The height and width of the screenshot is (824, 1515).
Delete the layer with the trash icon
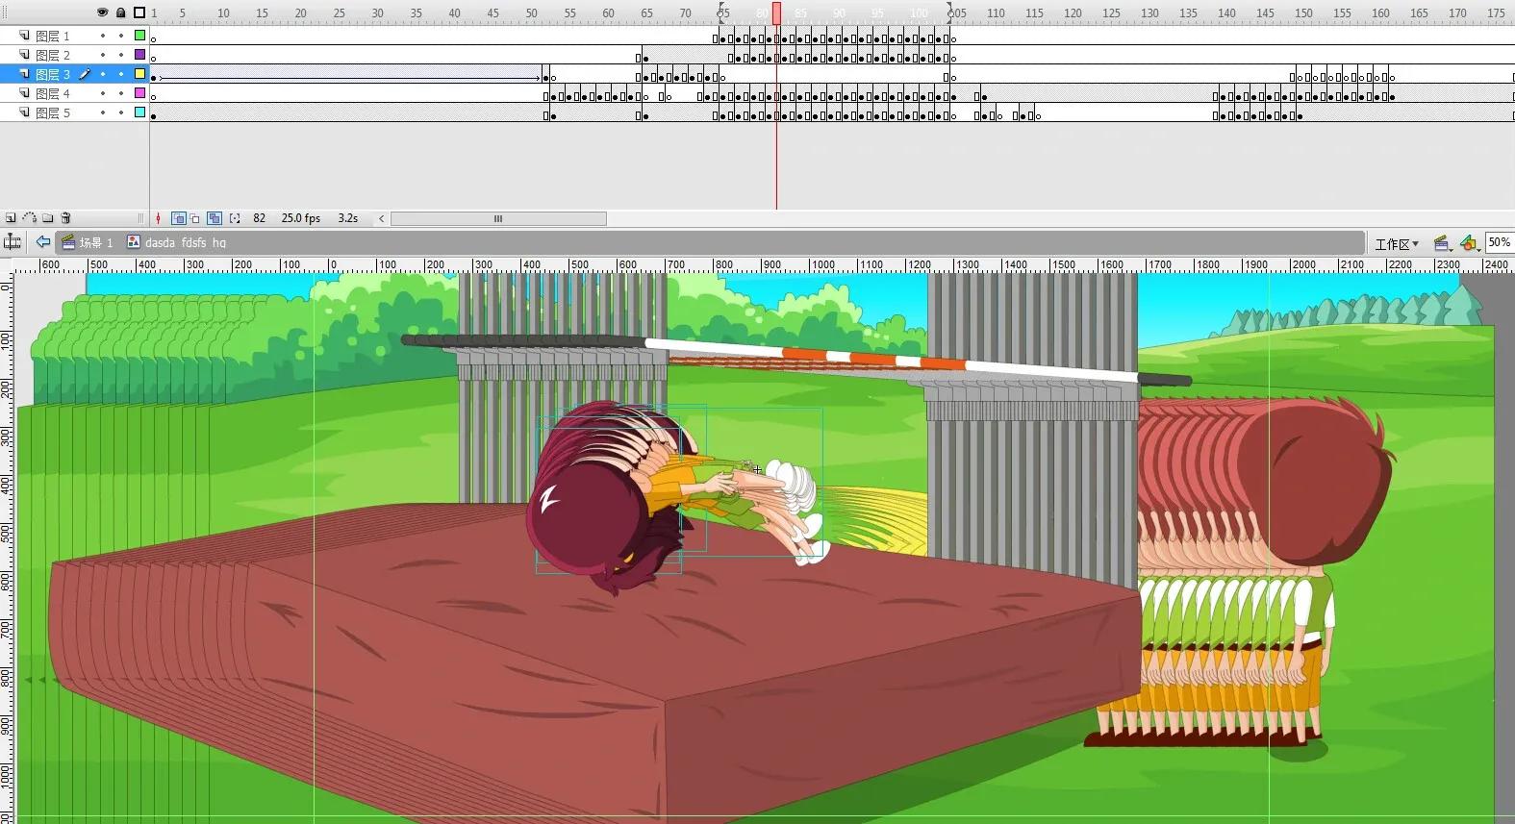pyautogui.click(x=66, y=218)
